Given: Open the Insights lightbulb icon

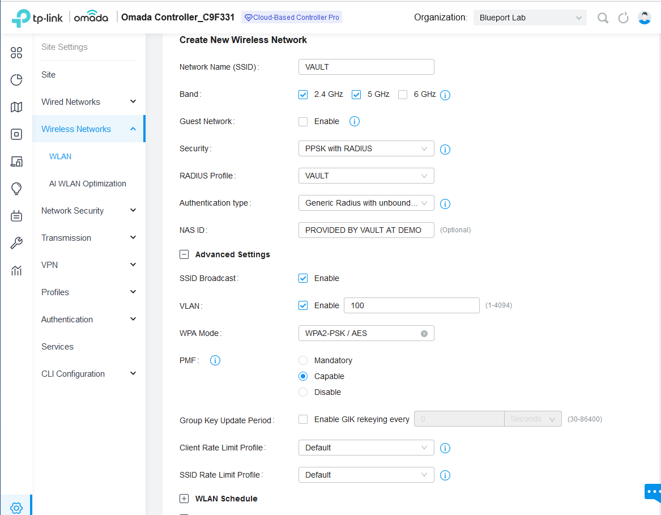Looking at the screenshot, I should [x=16, y=189].
